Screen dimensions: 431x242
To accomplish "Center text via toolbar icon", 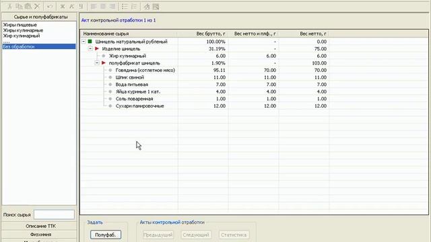I will 103,6.
